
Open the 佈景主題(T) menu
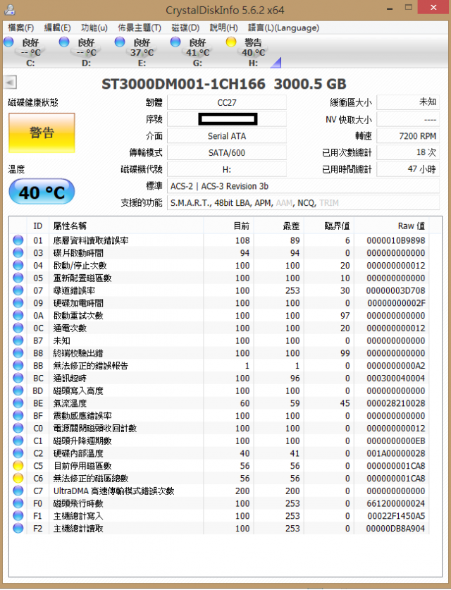[x=139, y=28]
